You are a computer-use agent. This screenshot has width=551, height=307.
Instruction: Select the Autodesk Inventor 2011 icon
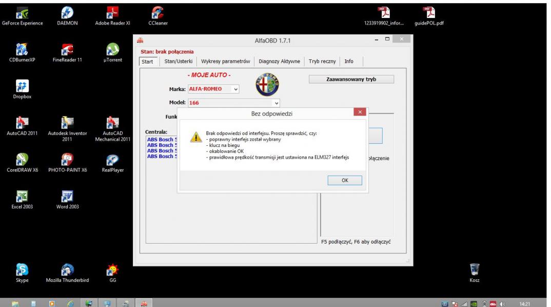pyautogui.click(x=67, y=129)
